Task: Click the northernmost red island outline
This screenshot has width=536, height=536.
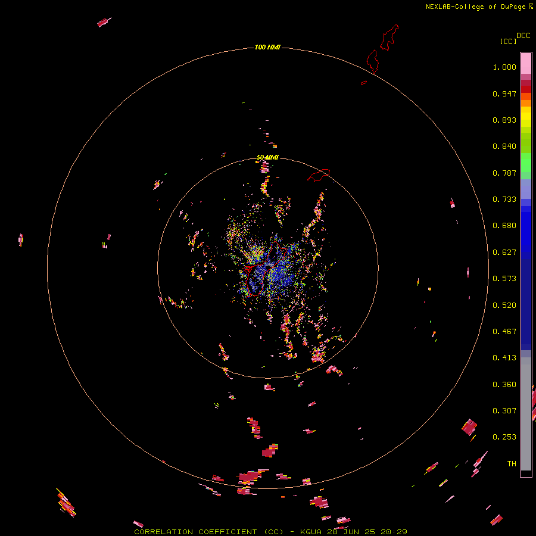Action: click(x=389, y=38)
